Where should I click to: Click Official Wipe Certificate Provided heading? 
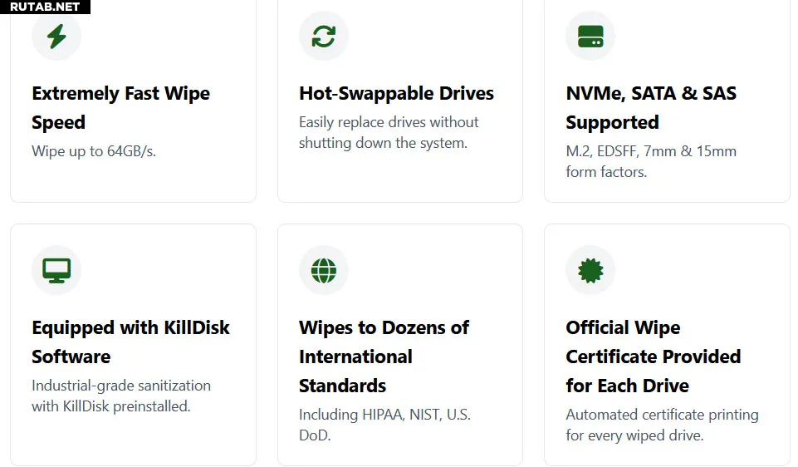point(653,356)
